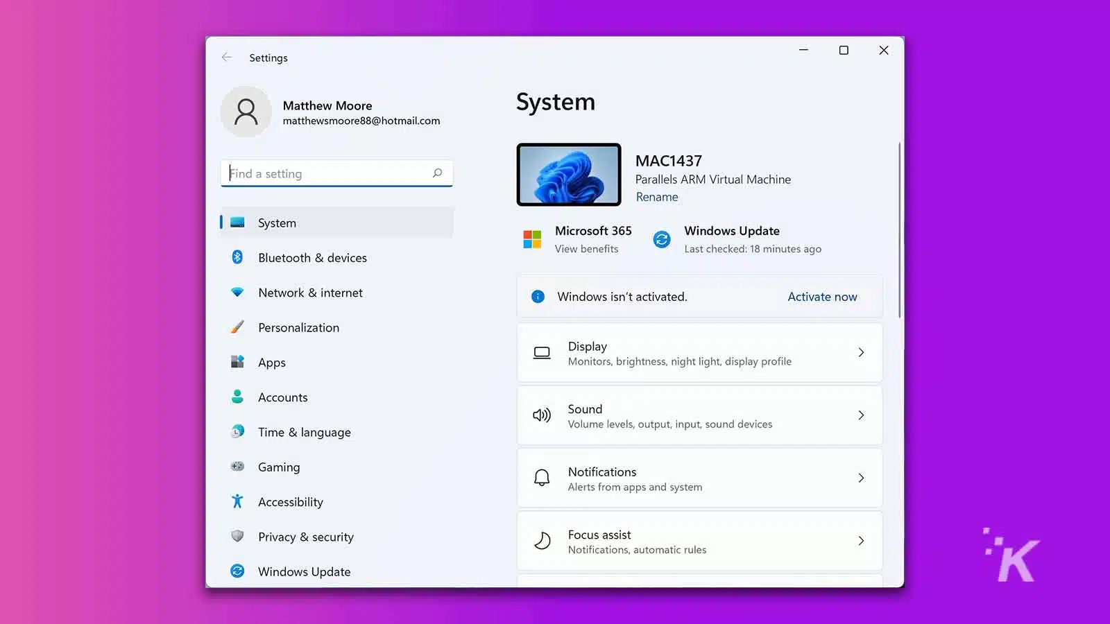Viewport: 1110px width, 624px height.
Task: Open Apps via its sidebar icon
Action: click(237, 362)
